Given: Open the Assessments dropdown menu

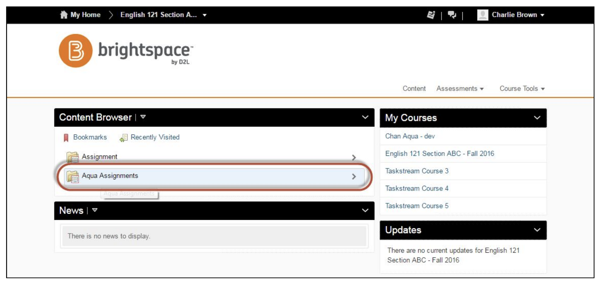Looking at the screenshot, I should 460,89.
